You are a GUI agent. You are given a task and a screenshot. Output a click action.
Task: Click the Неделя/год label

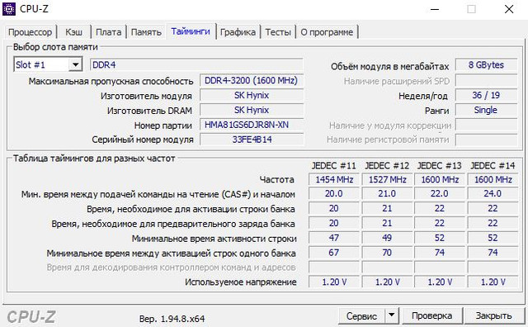[x=423, y=96]
